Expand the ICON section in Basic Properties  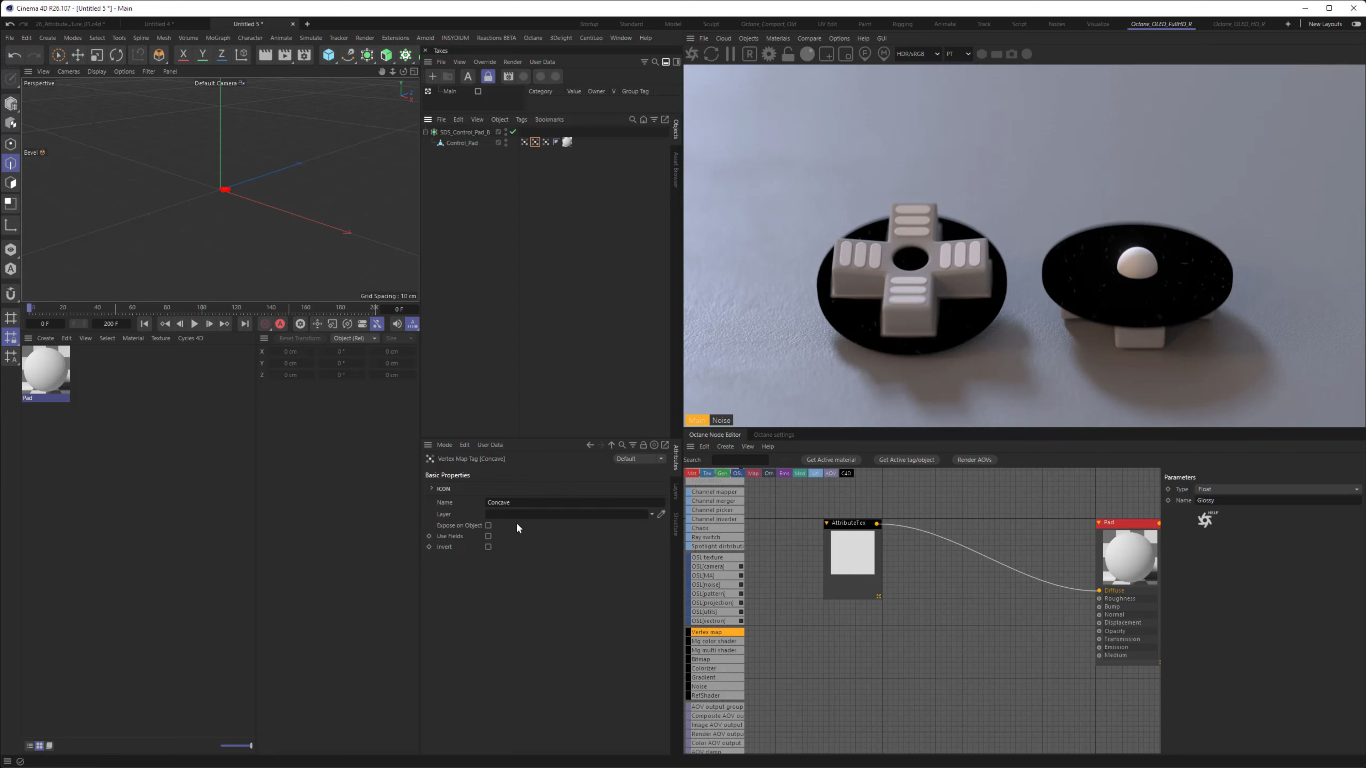click(431, 488)
